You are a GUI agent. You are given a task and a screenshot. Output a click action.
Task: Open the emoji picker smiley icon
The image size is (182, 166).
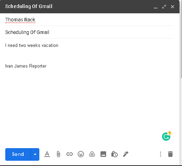(x=81, y=154)
